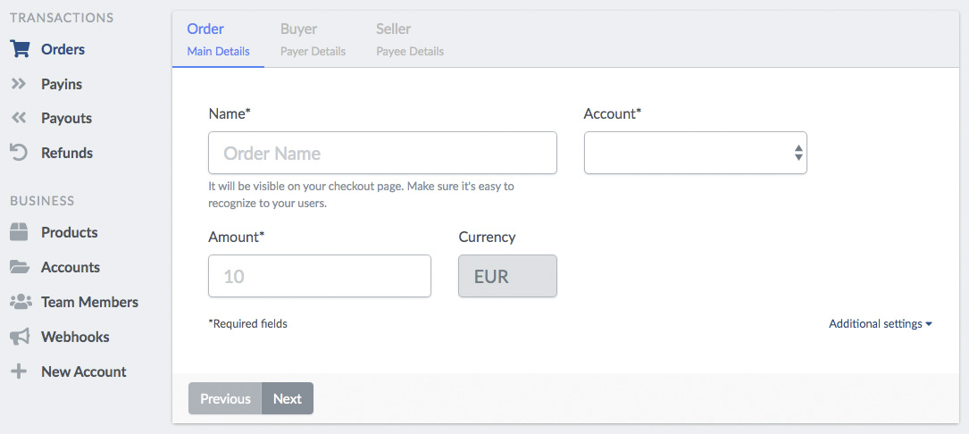Image resolution: width=969 pixels, height=434 pixels.
Task: Click the Team Members people icon
Action: (21, 302)
